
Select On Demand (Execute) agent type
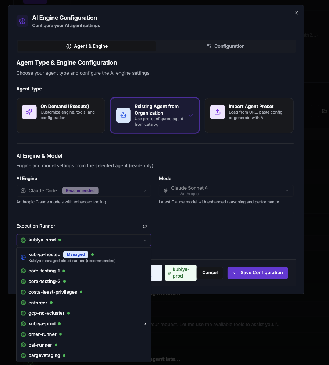(61, 115)
